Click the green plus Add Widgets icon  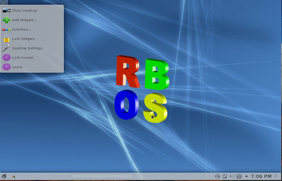pyautogui.click(x=6, y=20)
